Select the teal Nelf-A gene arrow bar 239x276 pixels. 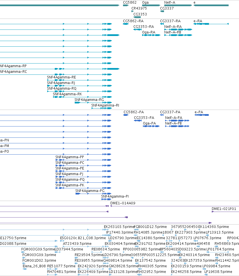tap(178, 5)
